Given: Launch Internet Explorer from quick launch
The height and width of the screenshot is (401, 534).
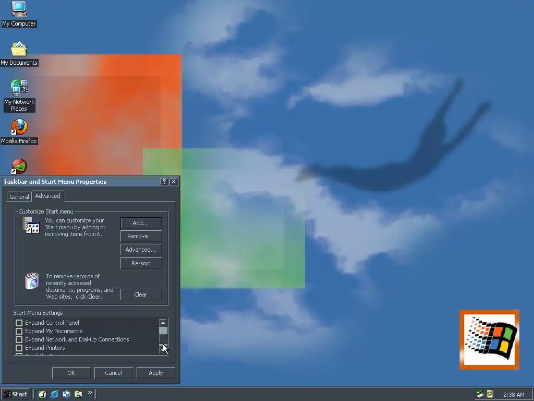Looking at the screenshot, I should pyautogui.click(x=54, y=394).
